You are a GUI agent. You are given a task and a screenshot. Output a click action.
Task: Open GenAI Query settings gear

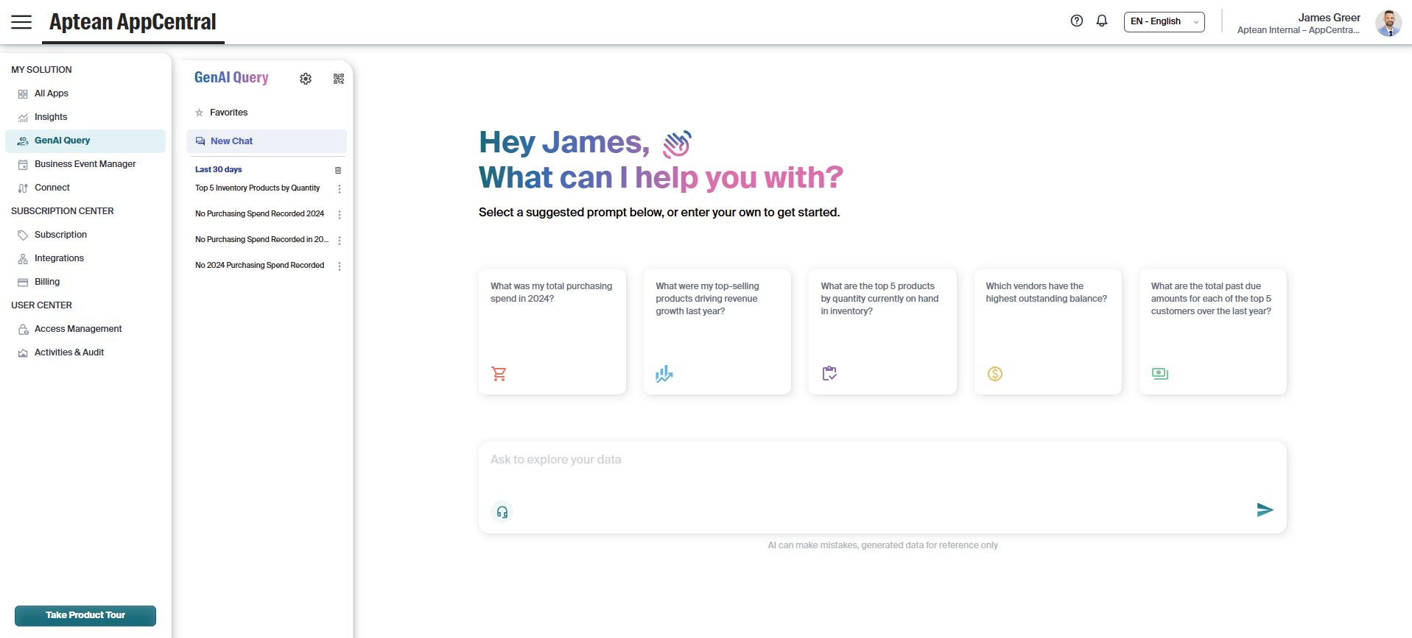[x=306, y=79]
